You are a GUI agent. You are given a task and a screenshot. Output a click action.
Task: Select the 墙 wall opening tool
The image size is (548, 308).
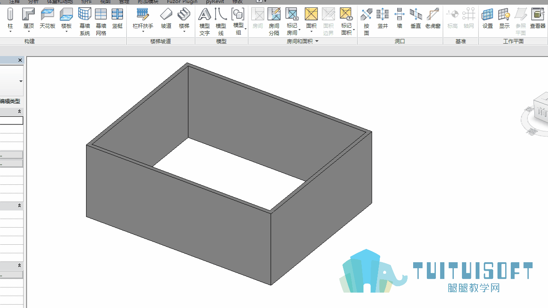[399, 19]
